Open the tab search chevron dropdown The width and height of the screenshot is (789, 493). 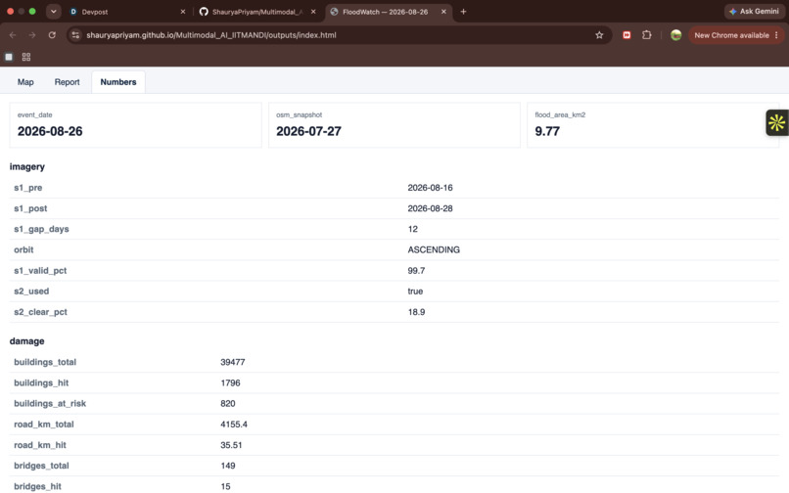[53, 11]
